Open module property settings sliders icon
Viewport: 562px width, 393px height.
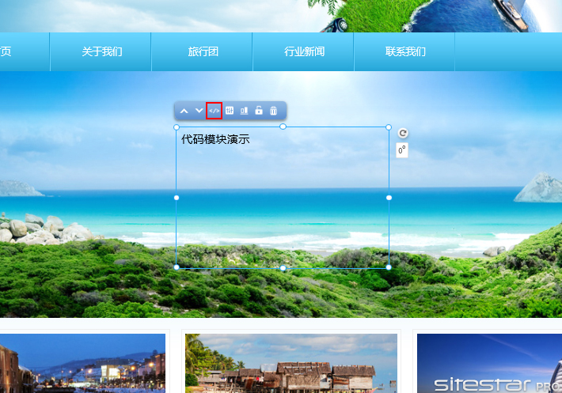pyautogui.click(x=230, y=111)
